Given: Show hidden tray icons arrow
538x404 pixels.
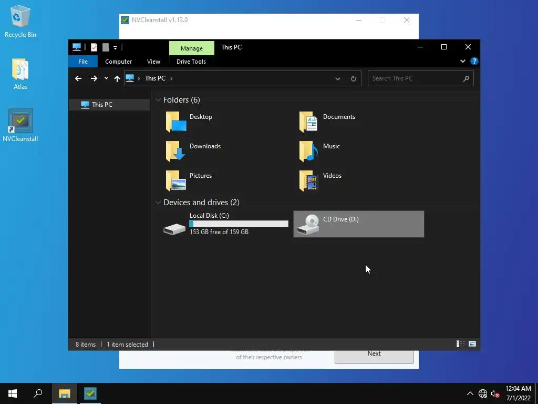Looking at the screenshot, I should [x=470, y=393].
